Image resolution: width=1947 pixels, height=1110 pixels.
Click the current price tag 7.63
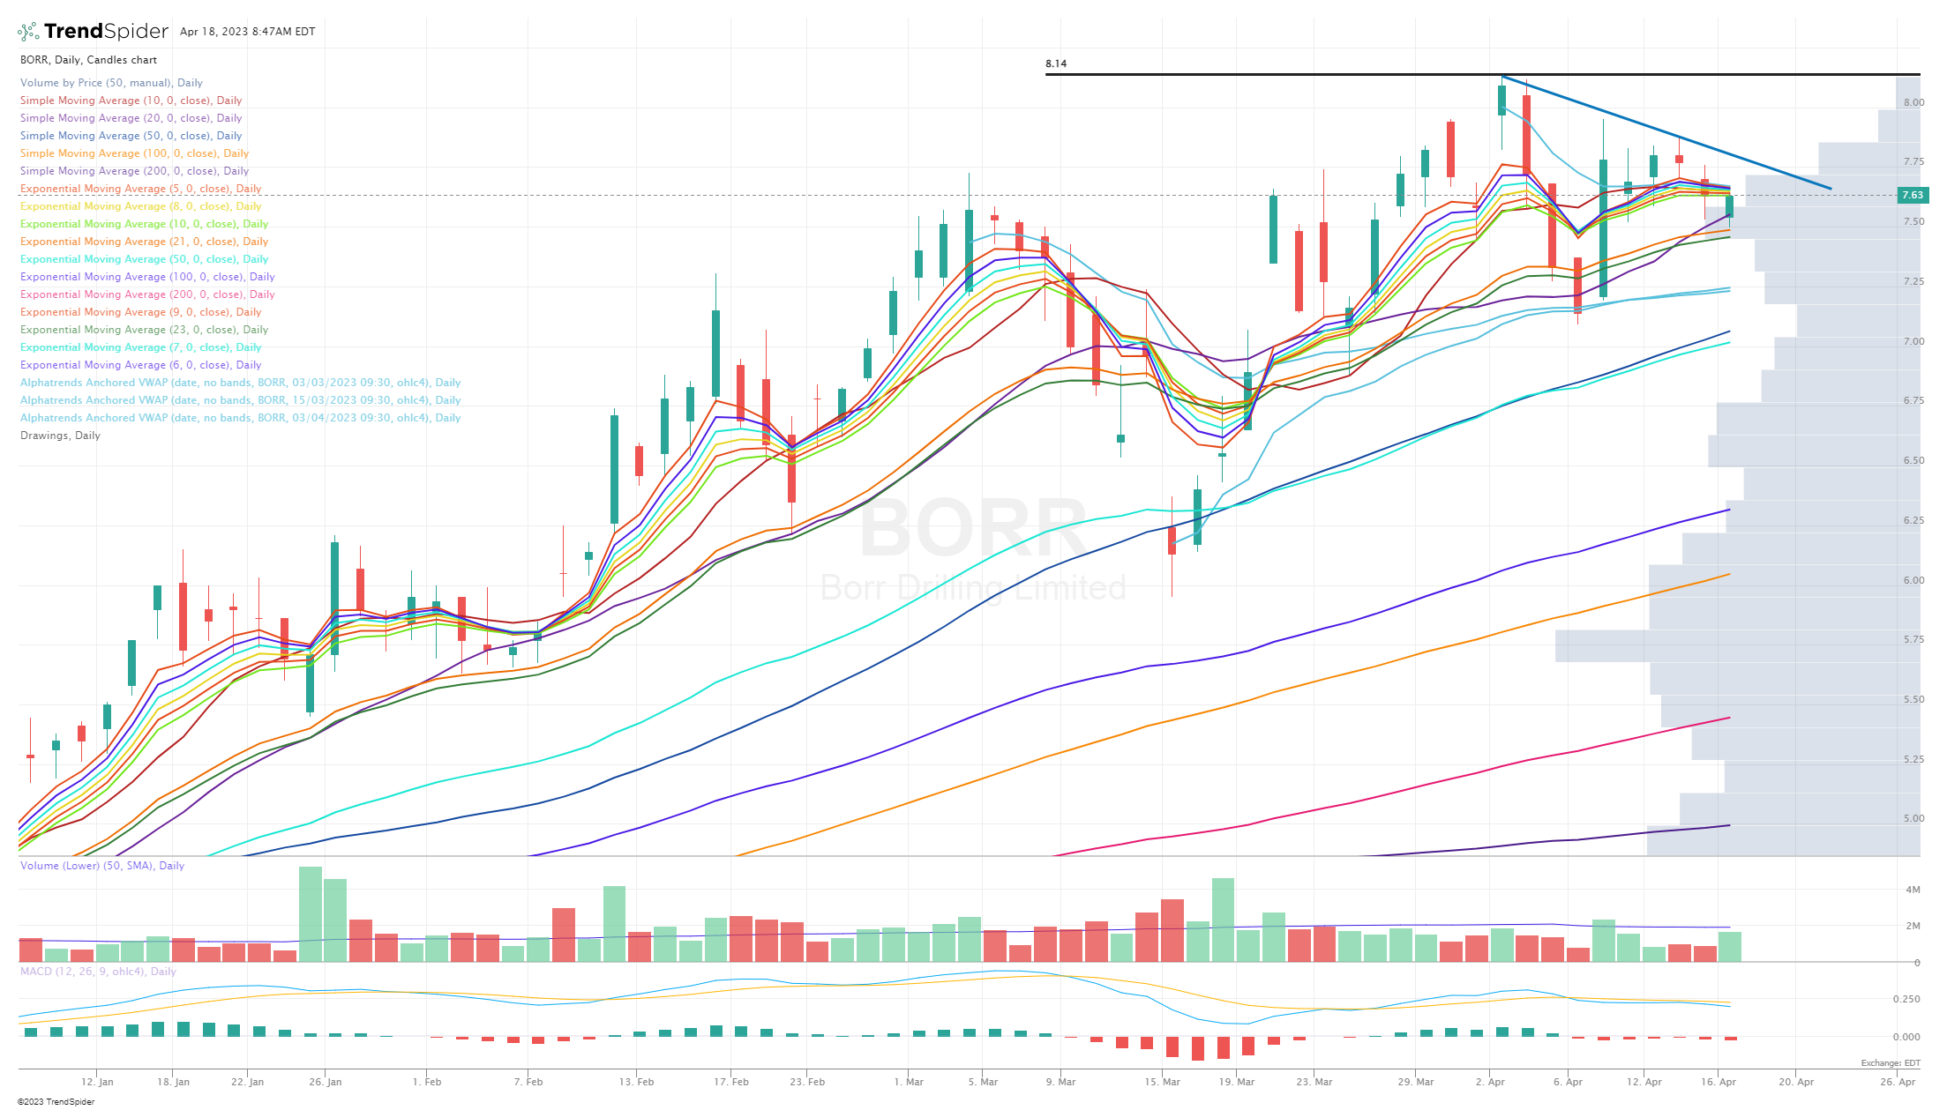(1912, 195)
